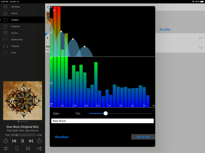Click the 64 Hz EQ band handle
This screenshot has height=153, width=205.
pos(61,31)
